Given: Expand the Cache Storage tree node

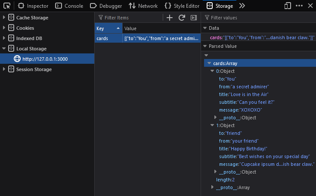Looking at the screenshot, I should tap(4, 18).
